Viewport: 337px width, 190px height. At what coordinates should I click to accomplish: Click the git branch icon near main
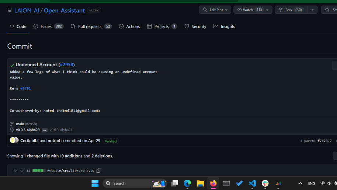click(12, 124)
